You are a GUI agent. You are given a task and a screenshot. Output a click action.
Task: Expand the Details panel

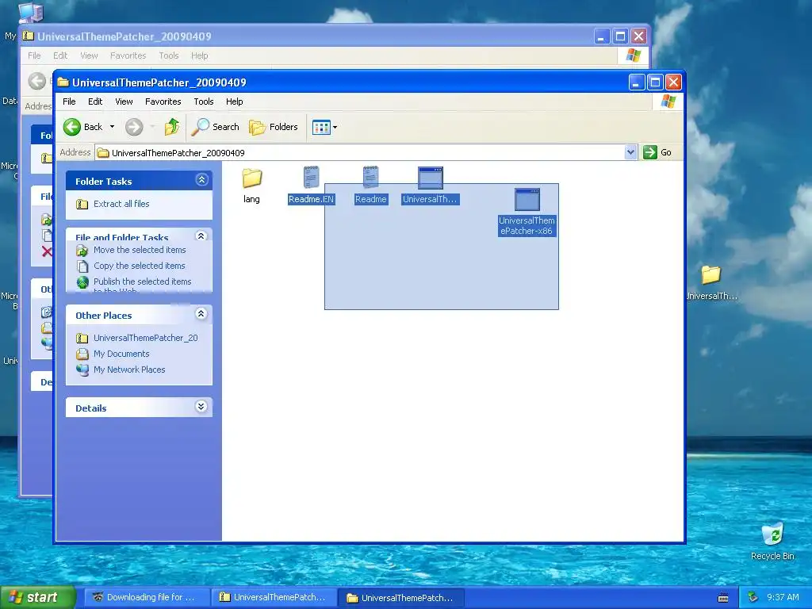(201, 407)
